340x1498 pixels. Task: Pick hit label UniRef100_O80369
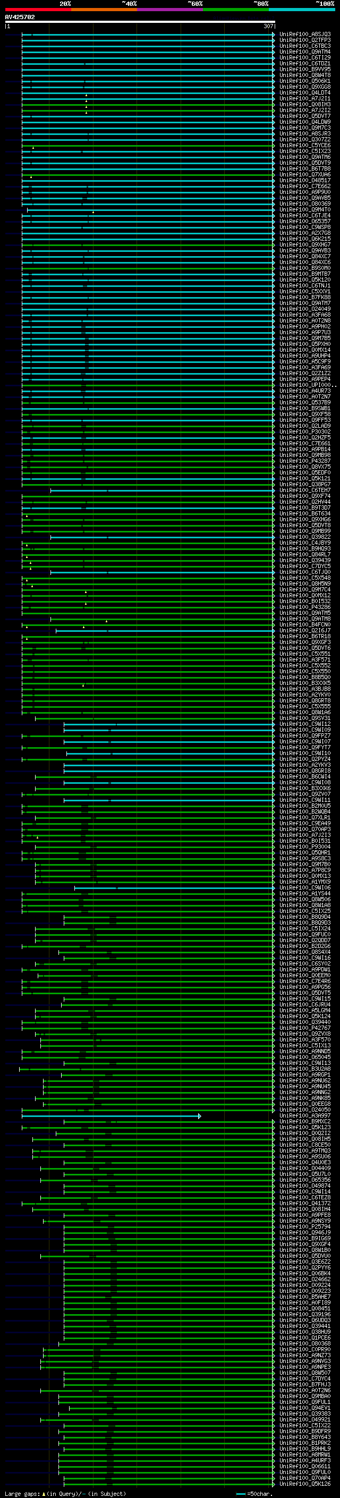(x=305, y=204)
